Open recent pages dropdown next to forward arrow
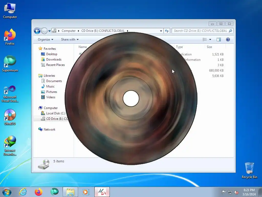Screen dimensions: 262x197 coord(49,31)
